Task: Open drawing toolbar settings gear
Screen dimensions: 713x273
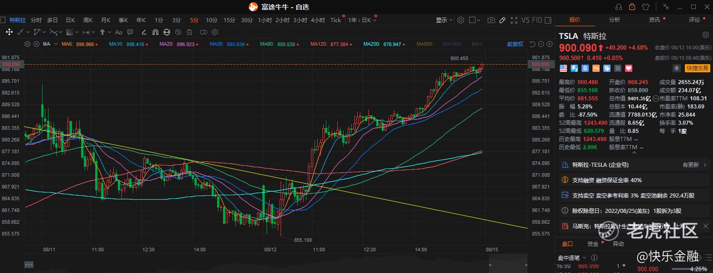Action: (x=215, y=32)
